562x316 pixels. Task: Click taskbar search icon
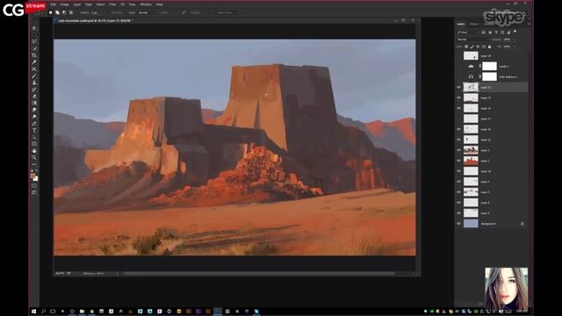click(x=43, y=312)
